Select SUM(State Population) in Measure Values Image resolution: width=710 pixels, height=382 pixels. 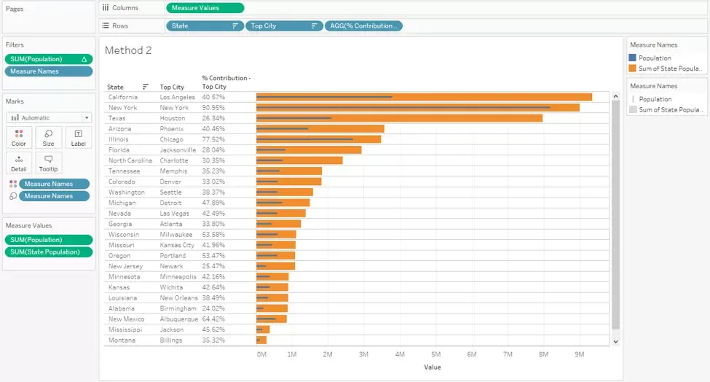click(49, 252)
